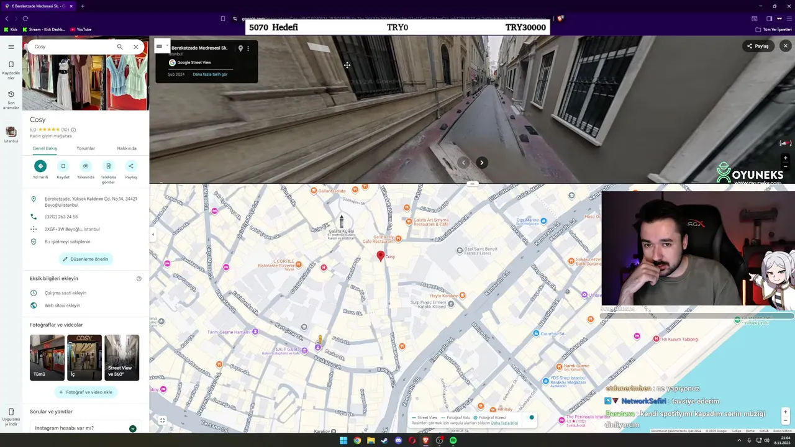Click location pin icon in Street View card
Screen dimensions: 795x447
tap(240, 48)
